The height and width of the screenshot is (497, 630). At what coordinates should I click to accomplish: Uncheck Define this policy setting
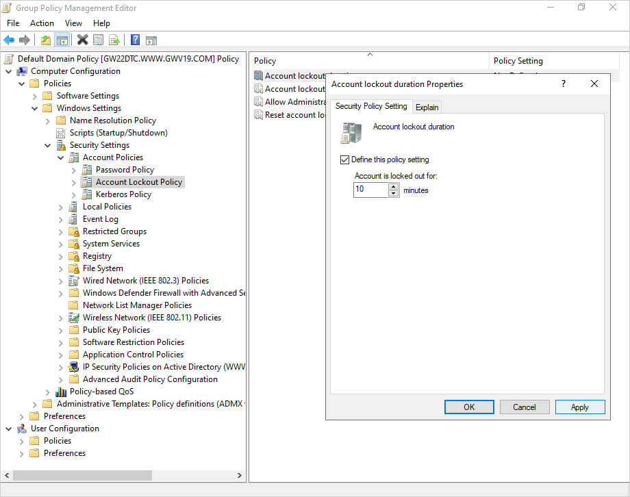[x=344, y=160]
